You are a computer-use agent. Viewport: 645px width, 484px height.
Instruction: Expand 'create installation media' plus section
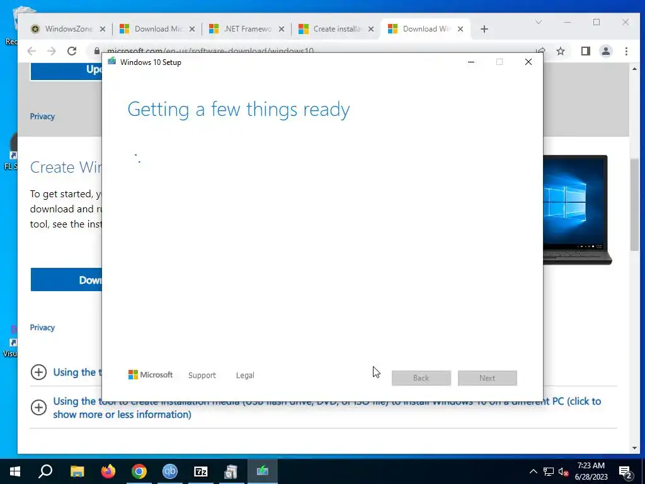pyautogui.click(x=38, y=408)
